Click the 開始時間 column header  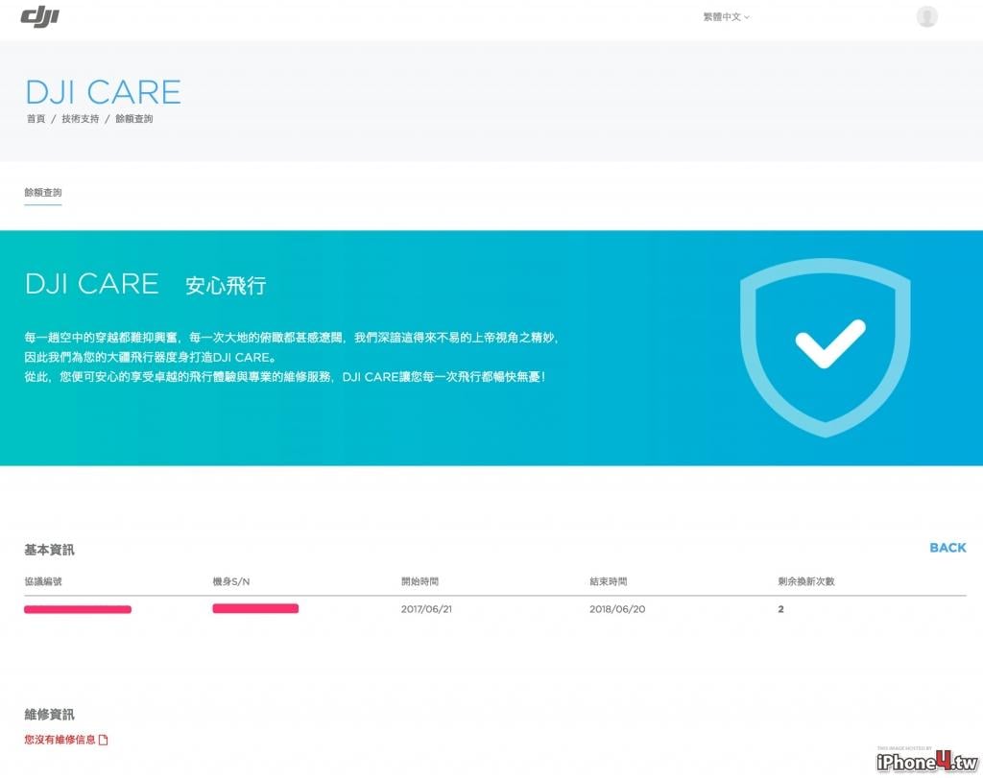(420, 581)
